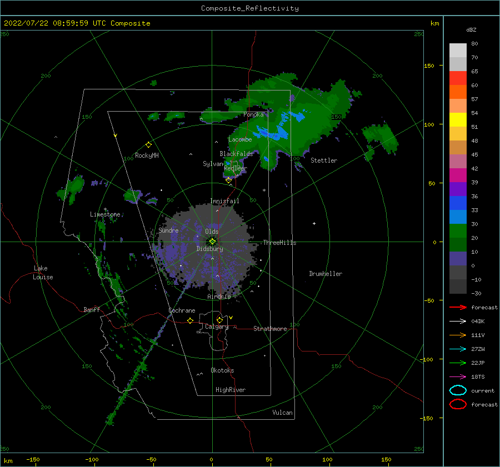Screen dimensions: 500x467
Task: Click the orange 111V arrow legend entry
Action: [458, 335]
